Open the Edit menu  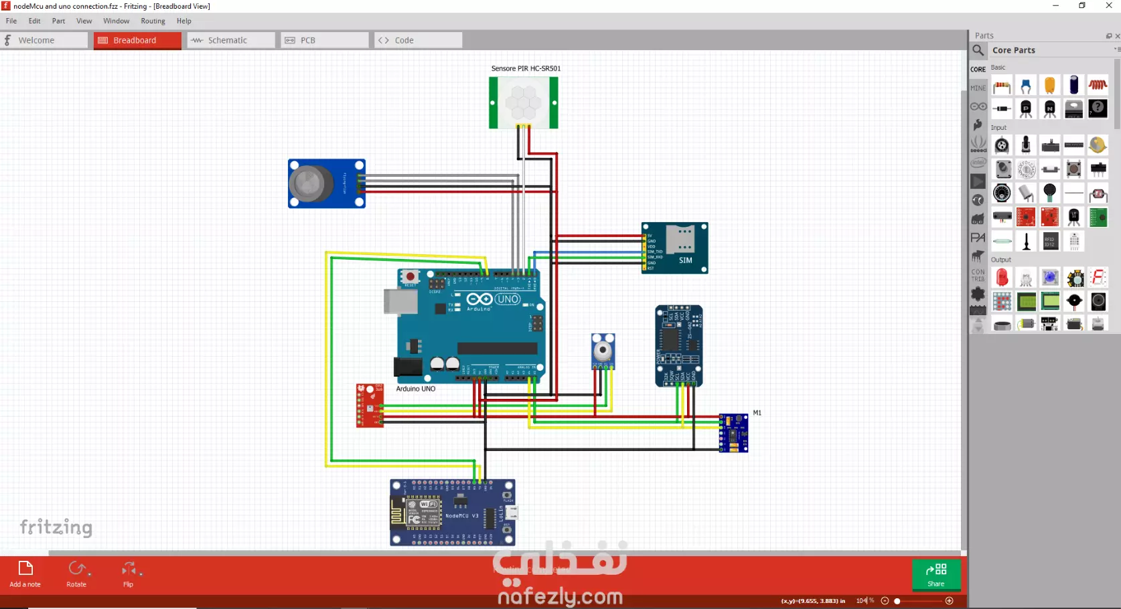click(35, 21)
